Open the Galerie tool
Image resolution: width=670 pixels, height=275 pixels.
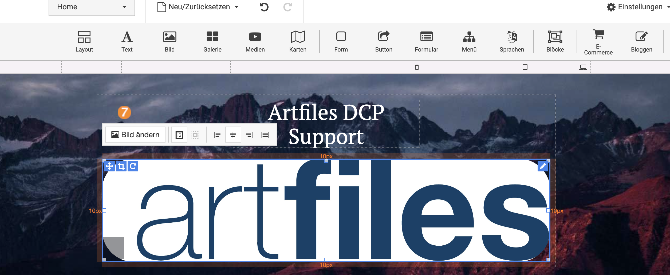[x=212, y=42]
